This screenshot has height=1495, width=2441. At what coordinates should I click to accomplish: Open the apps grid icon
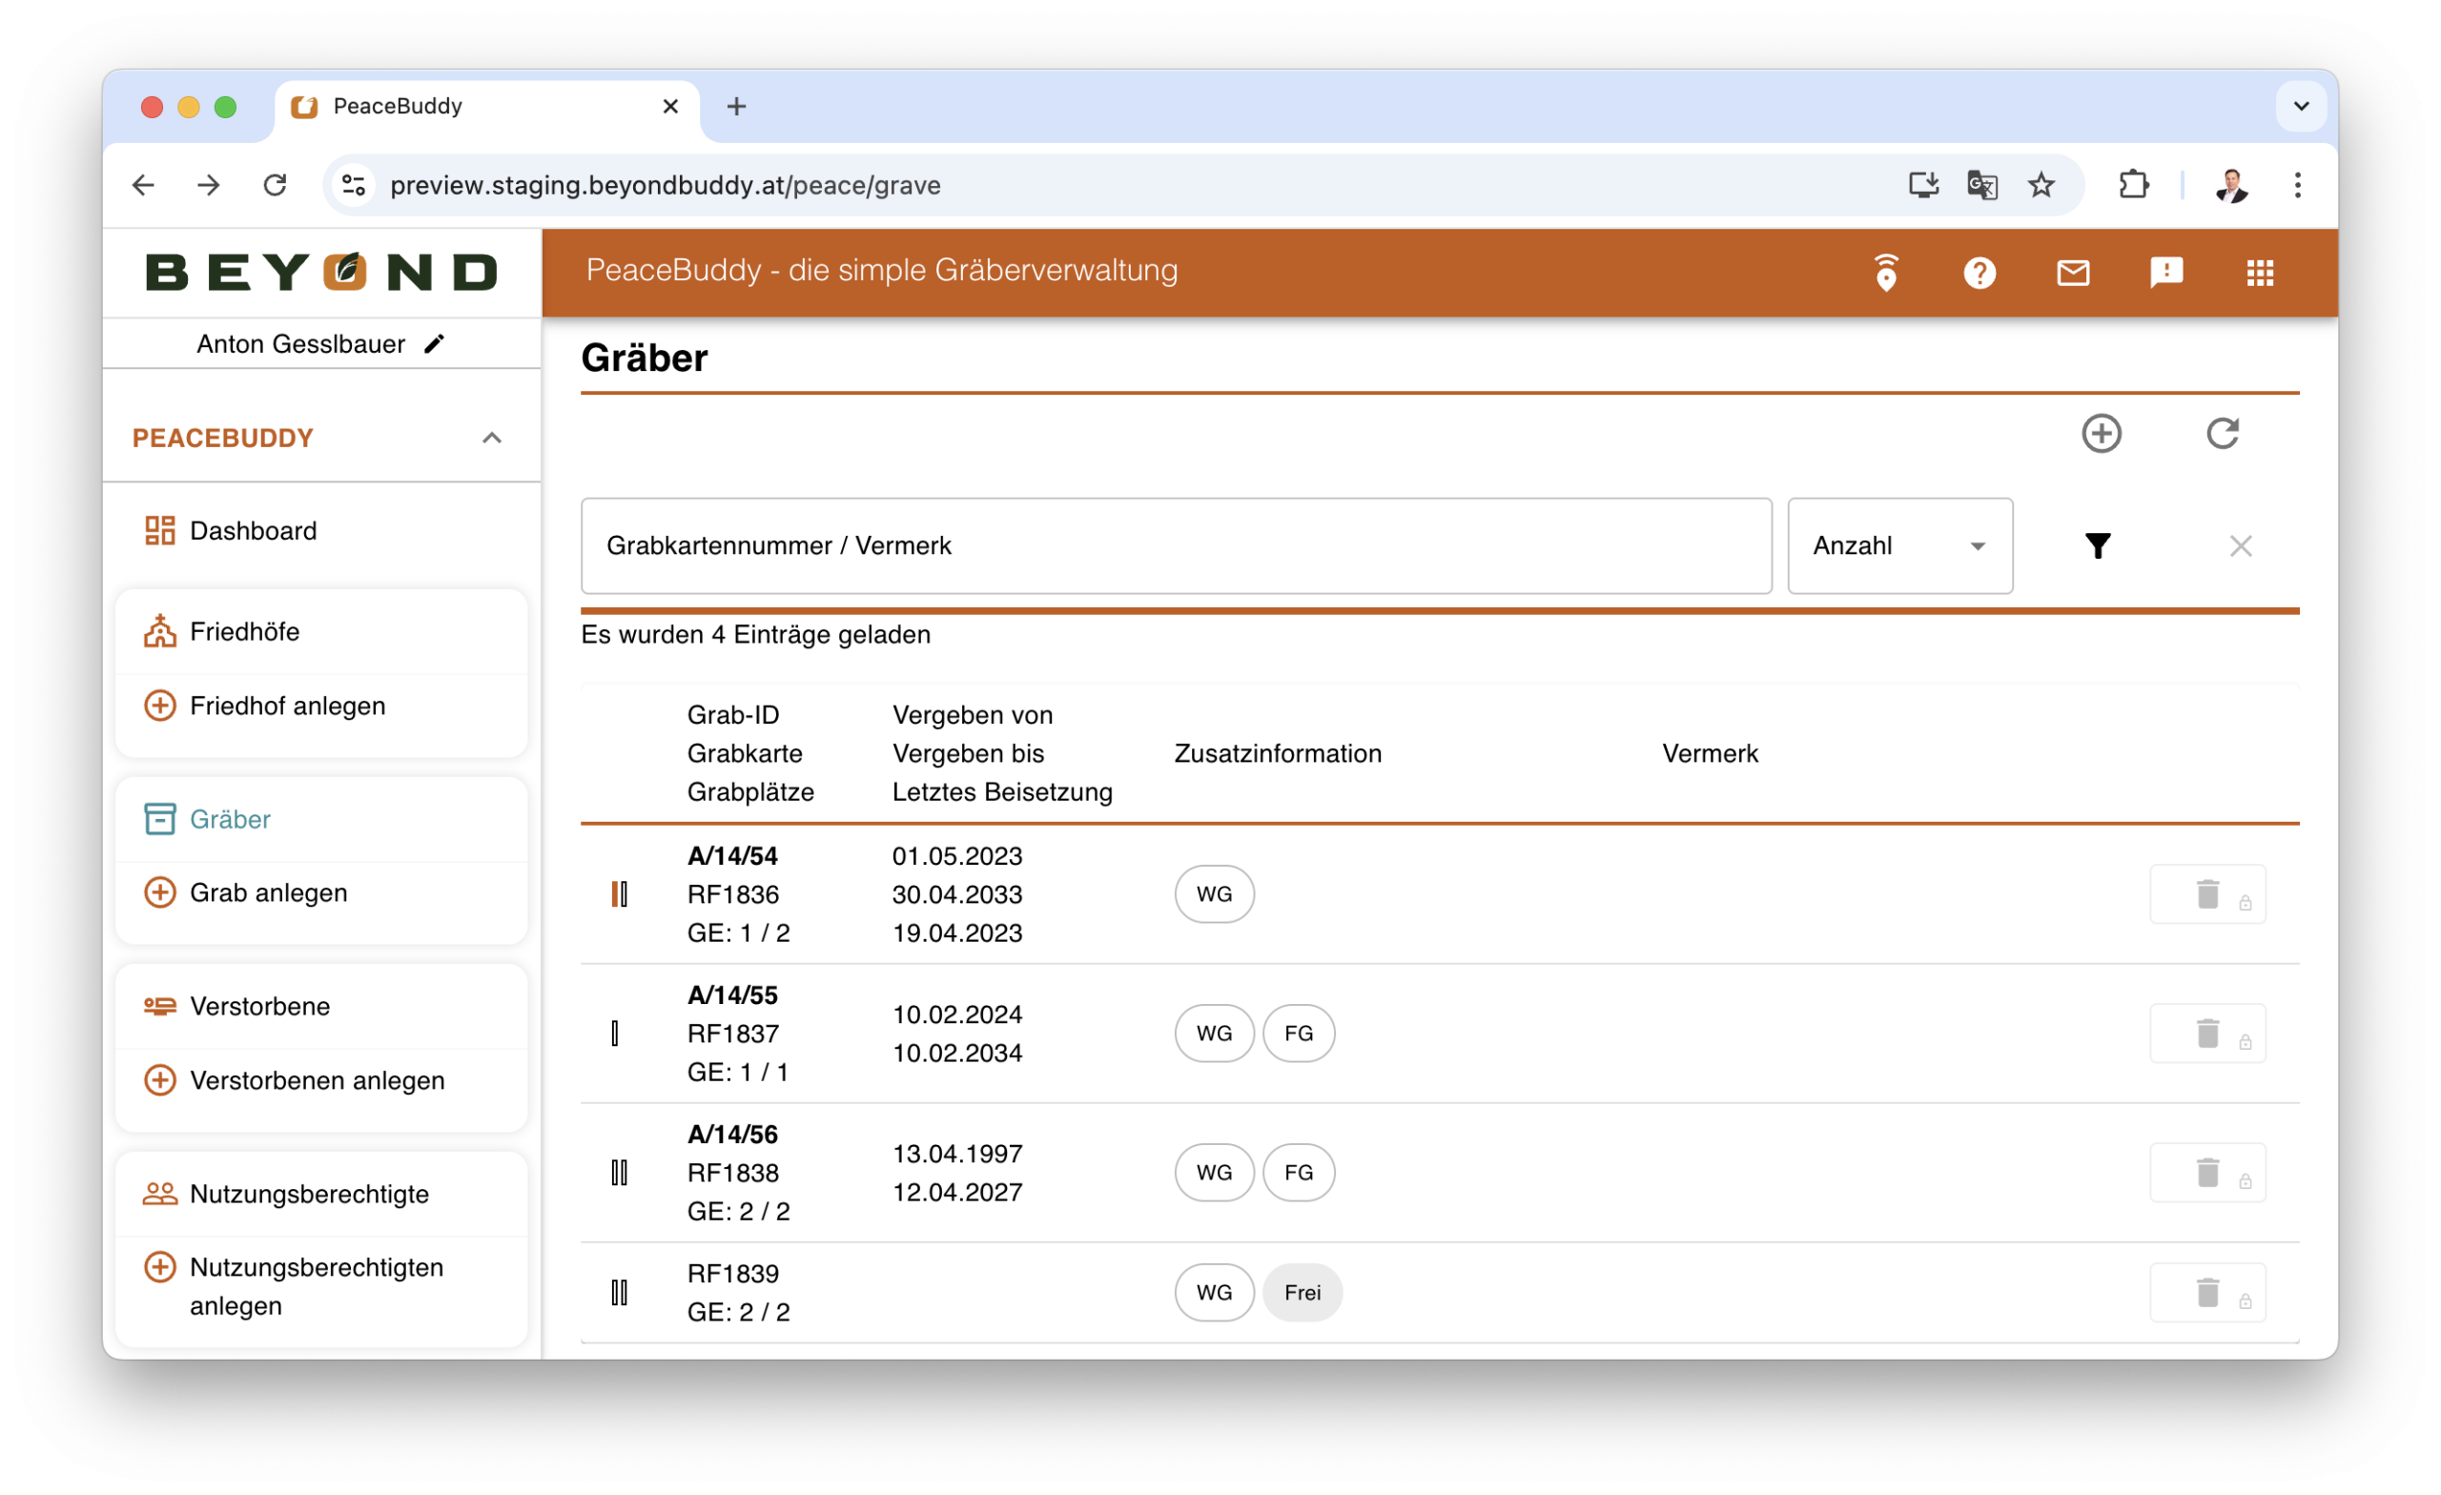(x=2260, y=273)
